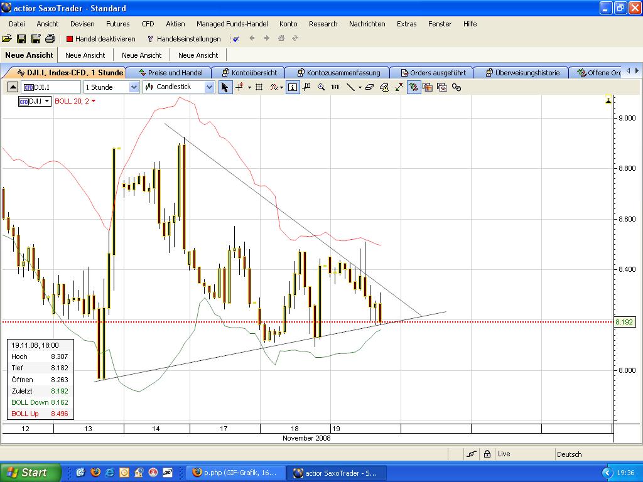Click the Windows Start button
This screenshot has height=482, width=643.
(x=30, y=473)
